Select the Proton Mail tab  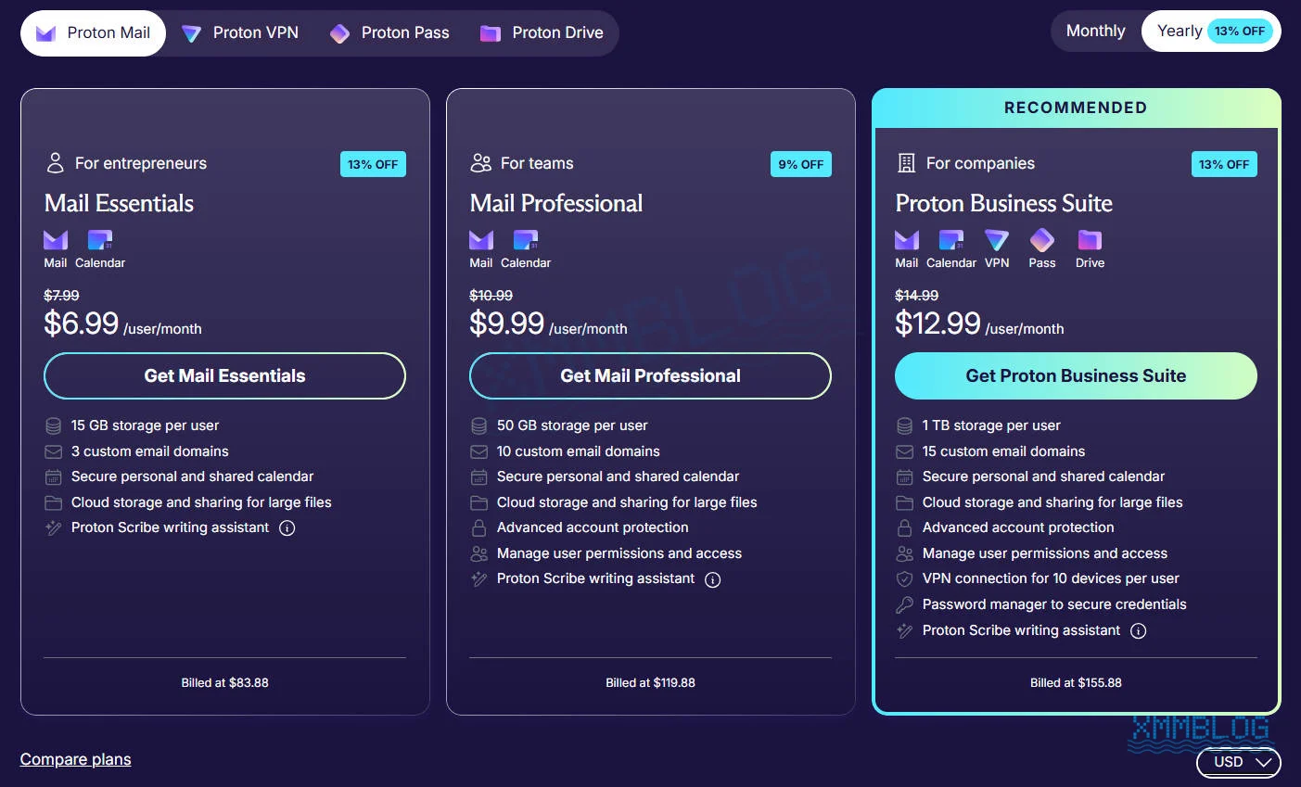(x=93, y=33)
